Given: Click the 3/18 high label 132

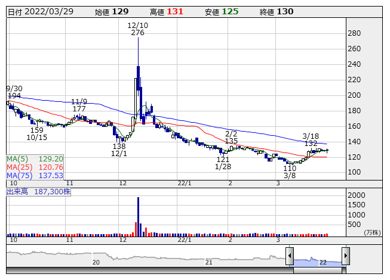Looking at the screenshot, I should (311, 144).
